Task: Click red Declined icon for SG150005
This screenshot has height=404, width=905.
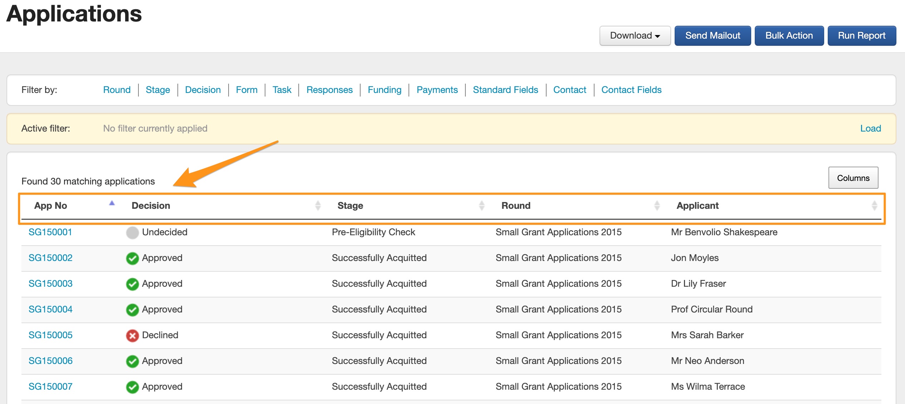Action: 132,336
